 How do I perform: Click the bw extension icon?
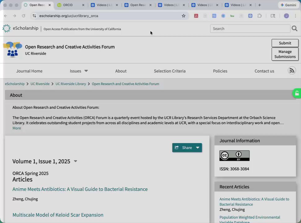232,16
